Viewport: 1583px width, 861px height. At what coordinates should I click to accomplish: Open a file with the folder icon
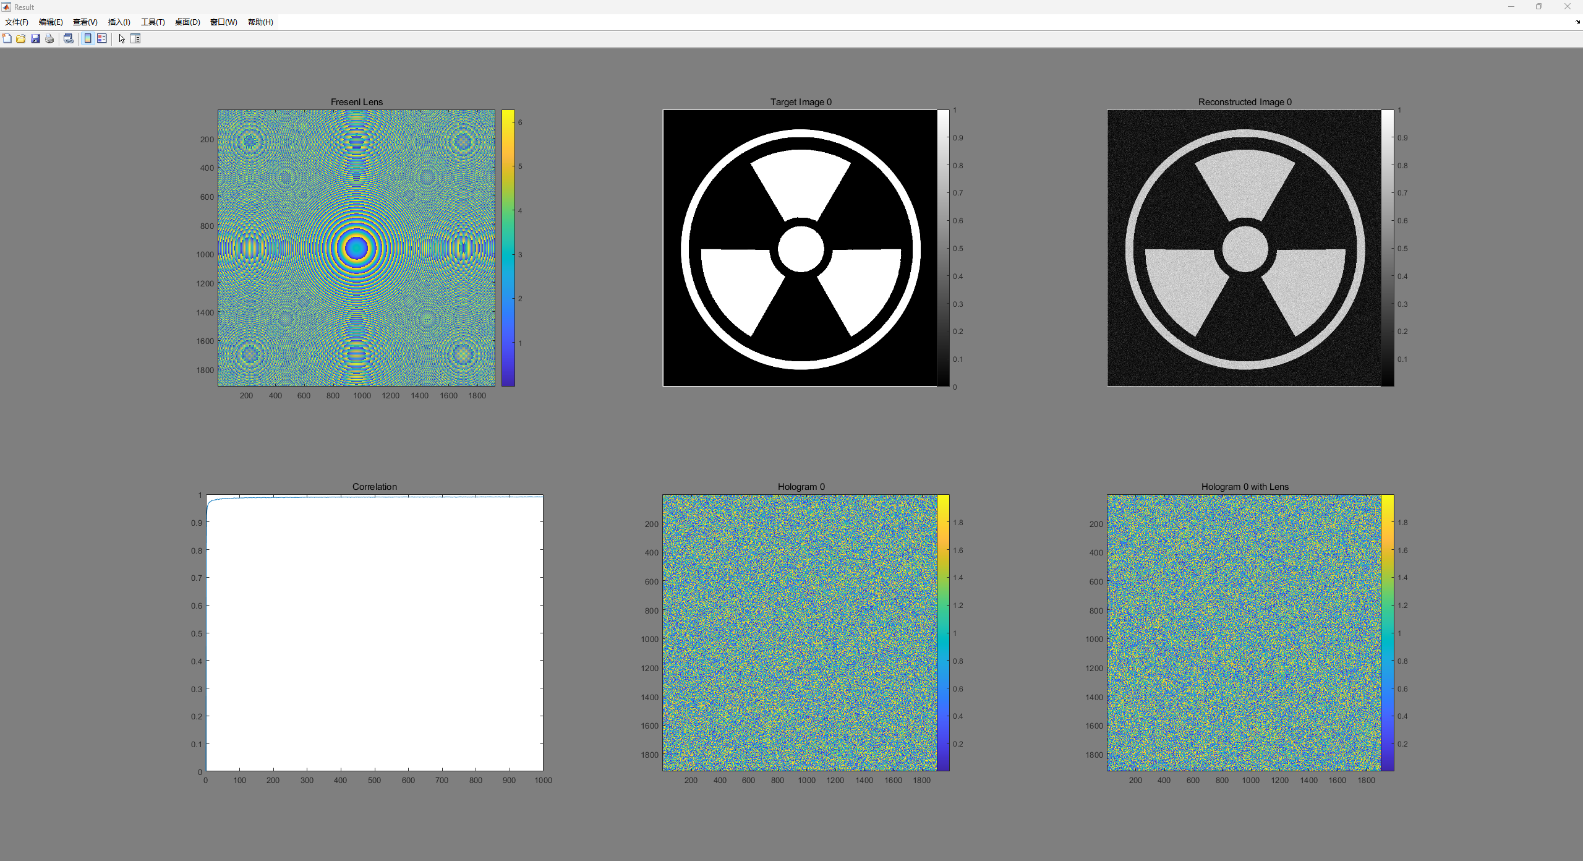[x=21, y=38]
